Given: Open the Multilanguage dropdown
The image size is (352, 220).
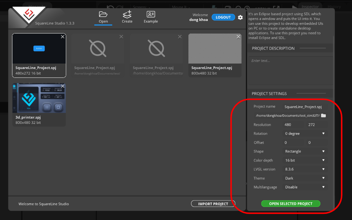Looking at the screenshot, I should [305, 187].
